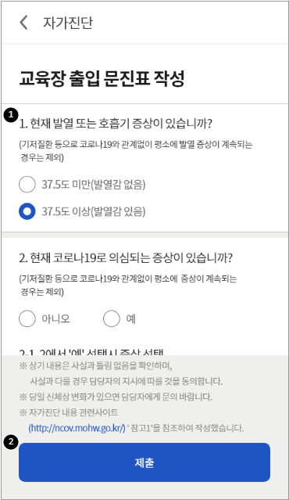Image resolution: width=289 pixels, height=500 pixels.
Task: Click question 1 text about 발열 또는 호흡기 증상
Action: tap(116, 124)
